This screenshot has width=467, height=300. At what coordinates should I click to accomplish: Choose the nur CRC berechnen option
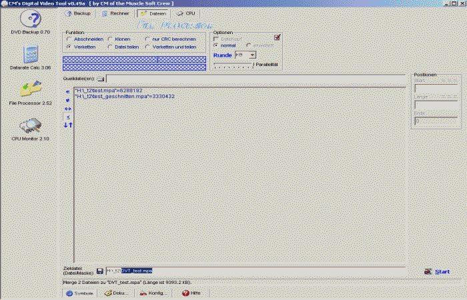(x=147, y=39)
